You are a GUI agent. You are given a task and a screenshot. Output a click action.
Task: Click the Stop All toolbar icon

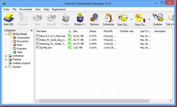(x=51, y=18)
